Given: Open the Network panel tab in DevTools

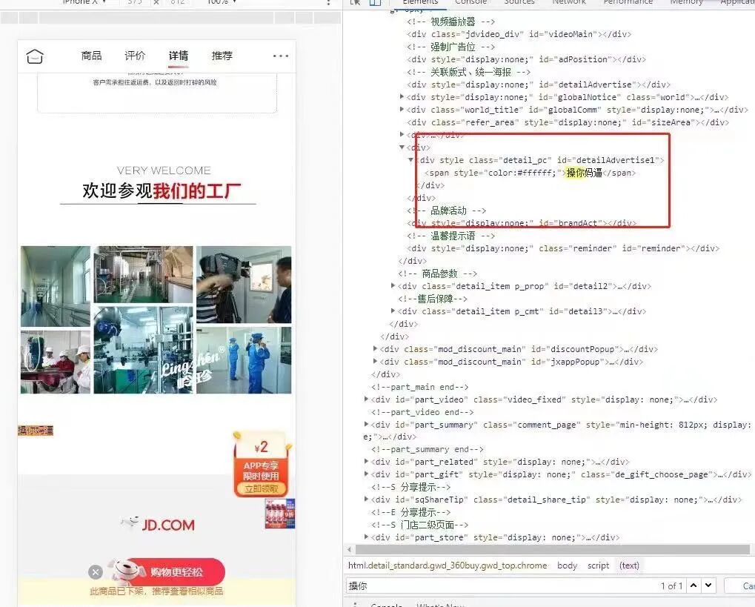Looking at the screenshot, I should tap(569, 2).
